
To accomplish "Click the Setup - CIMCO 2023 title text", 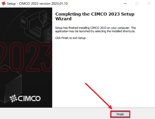I will 23,4.
